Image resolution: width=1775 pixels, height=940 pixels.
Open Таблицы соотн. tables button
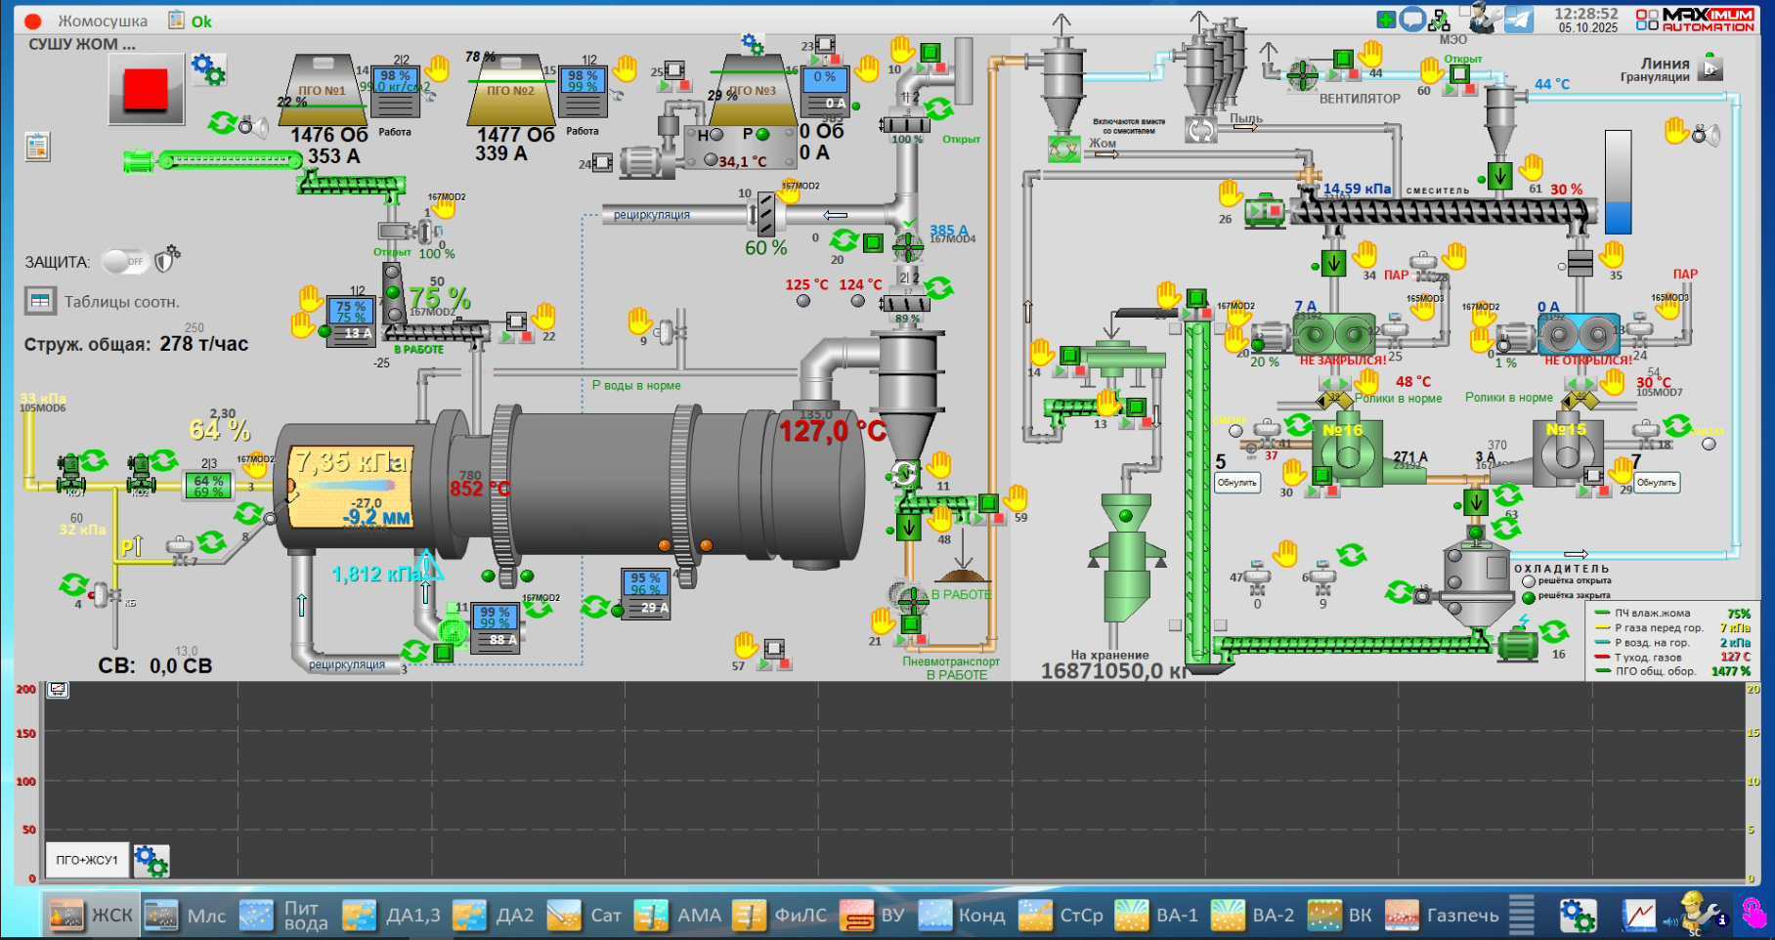pos(41,301)
